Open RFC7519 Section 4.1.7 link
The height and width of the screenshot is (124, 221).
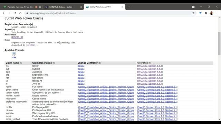tap(150, 84)
